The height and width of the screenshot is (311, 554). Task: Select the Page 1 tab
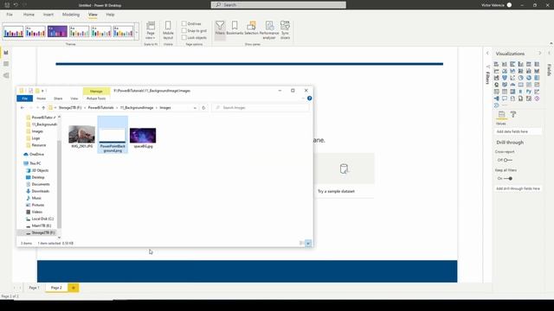point(35,288)
